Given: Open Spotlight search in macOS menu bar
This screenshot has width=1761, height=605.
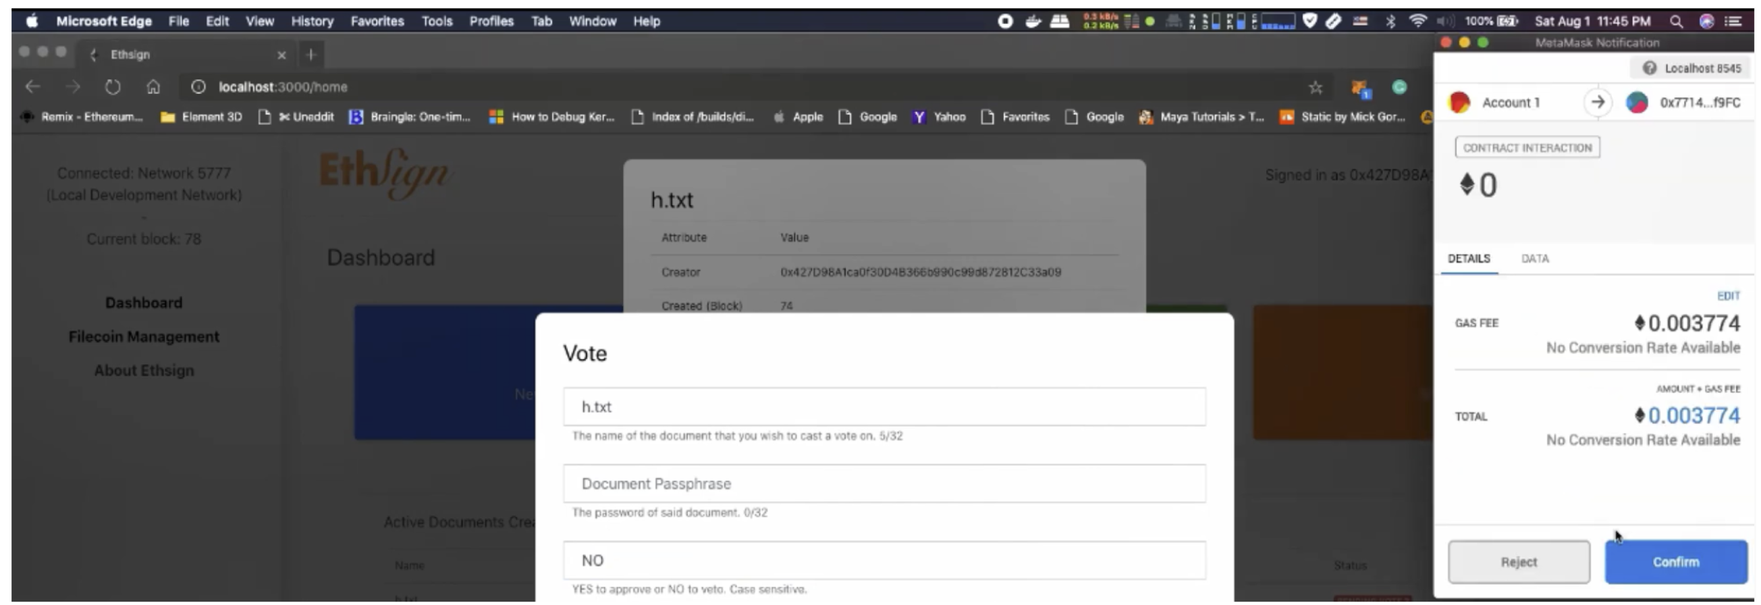Looking at the screenshot, I should pyautogui.click(x=1675, y=21).
